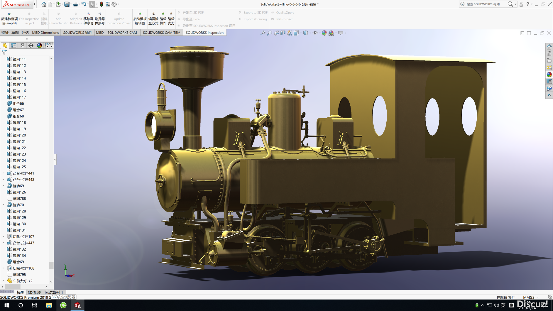The image size is (553, 311).
Task: Click Edit Appearance colored ball in the view toolbar
Action: coord(324,33)
